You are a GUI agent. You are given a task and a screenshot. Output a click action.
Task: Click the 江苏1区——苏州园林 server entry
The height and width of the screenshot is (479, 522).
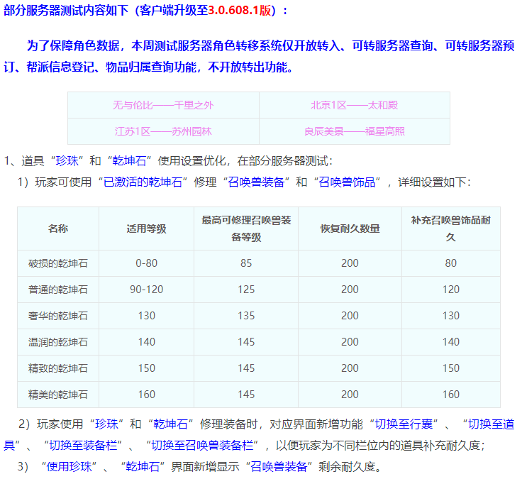coord(163,131)
